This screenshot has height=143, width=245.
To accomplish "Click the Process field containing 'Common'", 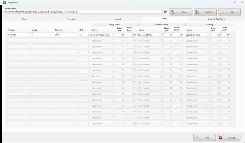I will (x=19, y=35).
